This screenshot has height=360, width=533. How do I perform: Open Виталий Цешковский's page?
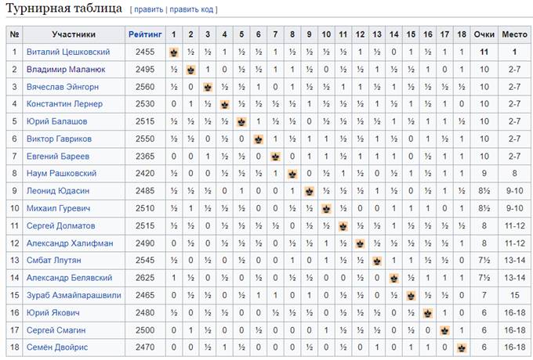click(68, 52)
